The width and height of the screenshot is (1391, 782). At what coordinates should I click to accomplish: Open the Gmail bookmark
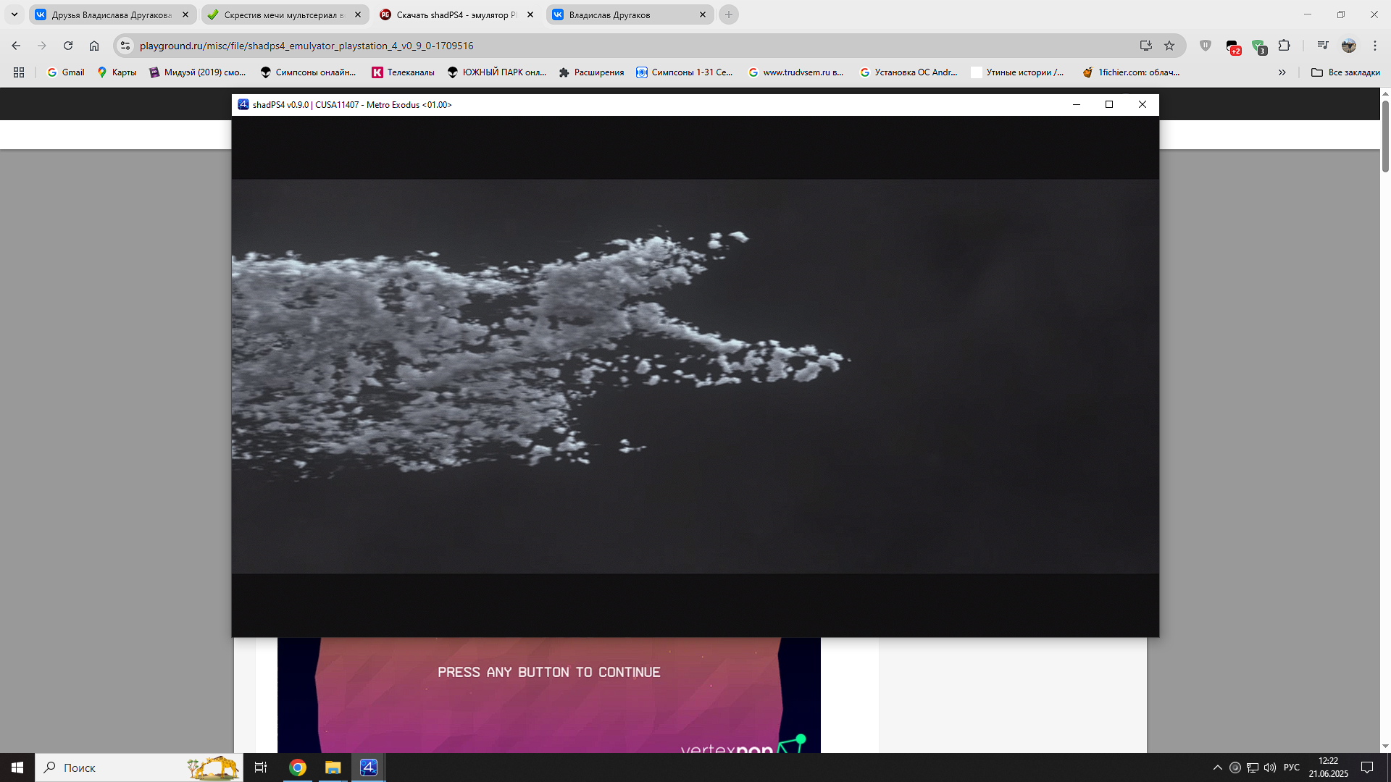(66, 72)
